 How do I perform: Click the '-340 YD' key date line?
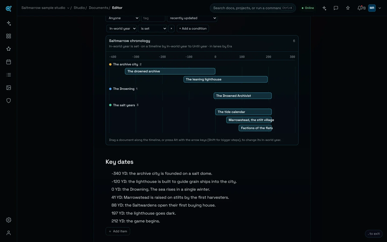coord(162,173)
